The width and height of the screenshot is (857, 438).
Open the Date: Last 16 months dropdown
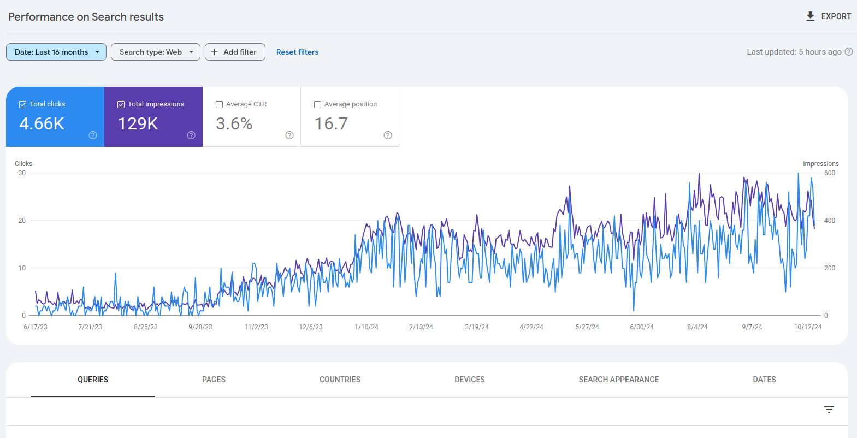(x=56, y=52)
